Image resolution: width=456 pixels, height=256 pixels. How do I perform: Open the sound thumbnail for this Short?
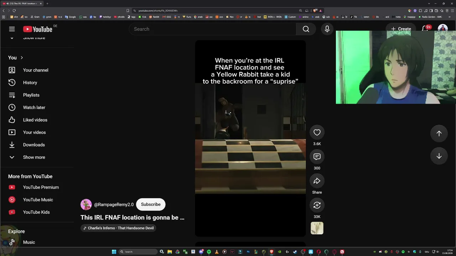tap(317, 228)
